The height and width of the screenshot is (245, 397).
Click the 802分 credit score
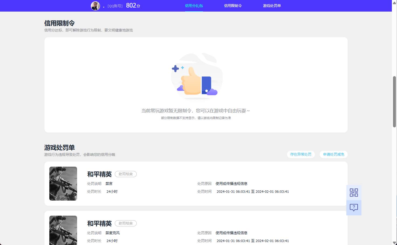click(x=133, y=6)
